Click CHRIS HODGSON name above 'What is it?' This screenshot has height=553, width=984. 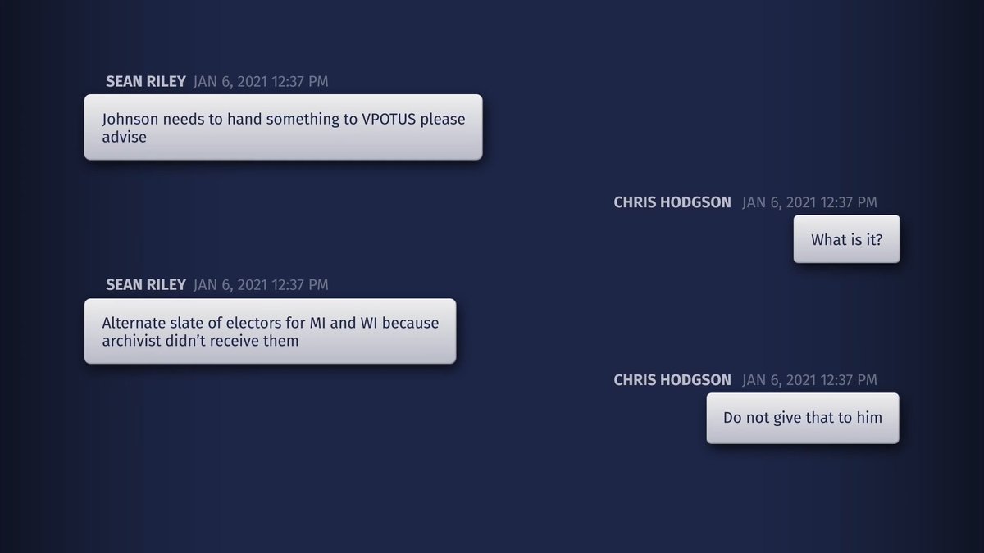coord(672,202)
